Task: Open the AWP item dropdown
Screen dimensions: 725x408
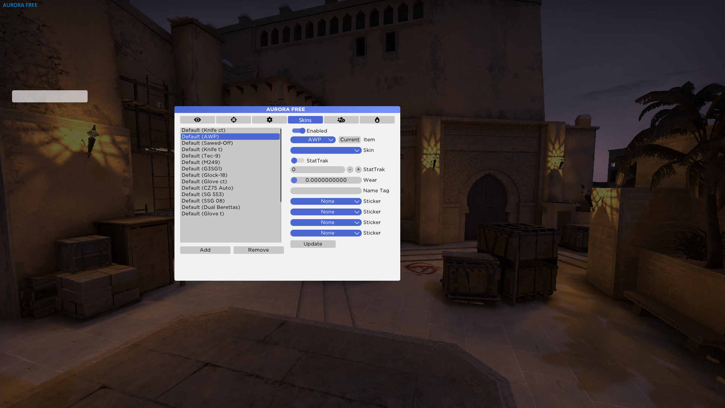Action: (x=313, y=140)
